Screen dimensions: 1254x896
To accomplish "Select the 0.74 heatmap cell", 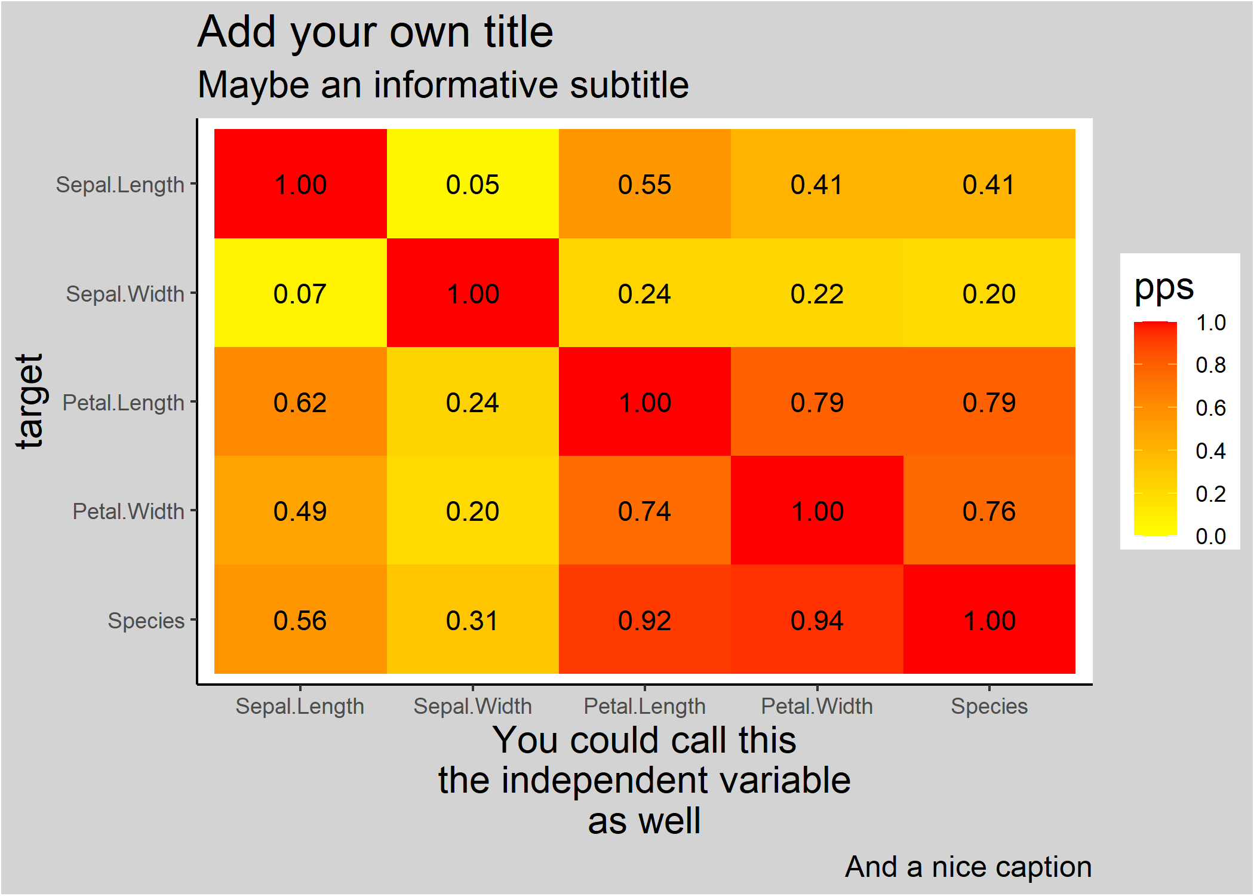I will pos(645,511).
